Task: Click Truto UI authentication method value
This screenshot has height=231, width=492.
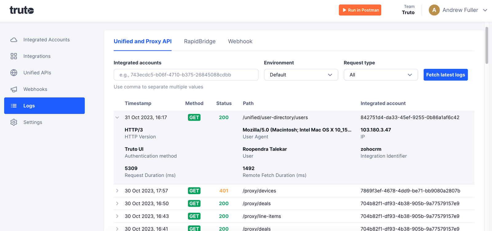Action: tap(134, 149)
